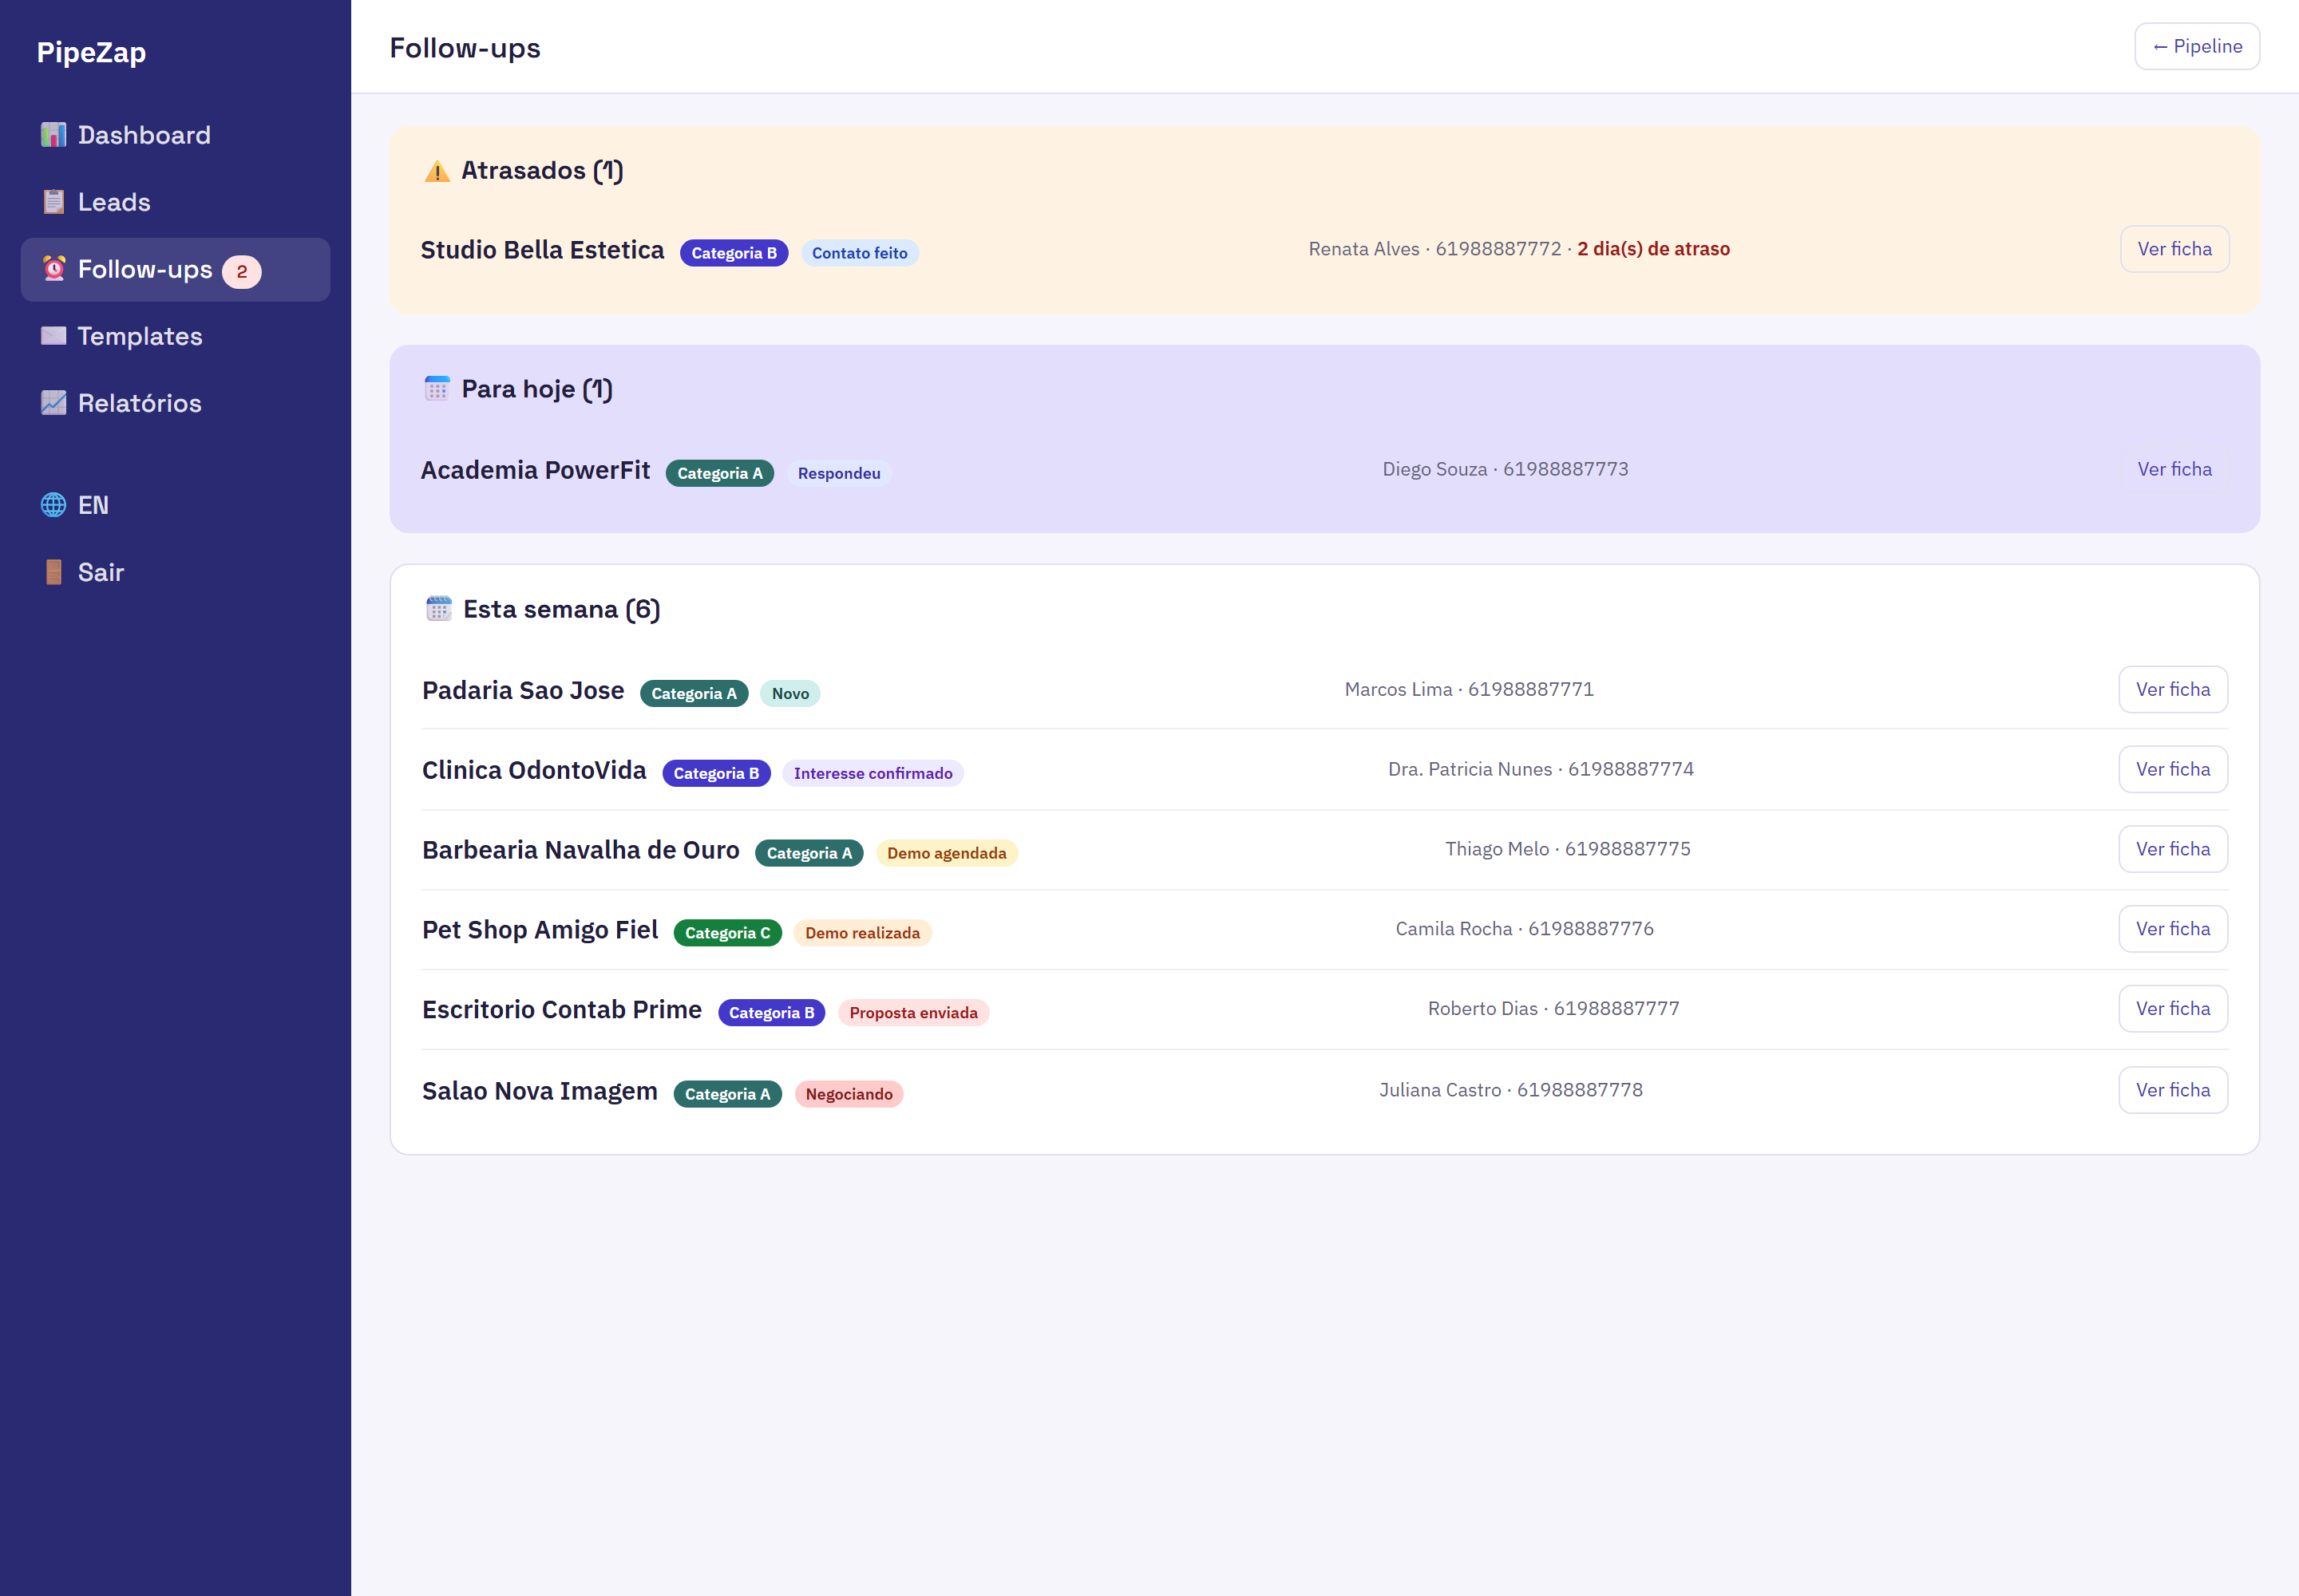Image resolution: width=2299 pixels, height=1596 pixels.
Task: Open Ver ficha for Padaria Sao Jose
Action: [x=2173, y=689]
